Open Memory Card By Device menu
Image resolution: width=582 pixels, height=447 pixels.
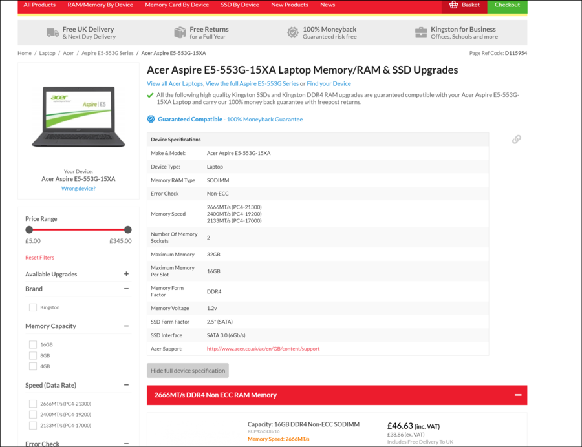pos(177,5)
